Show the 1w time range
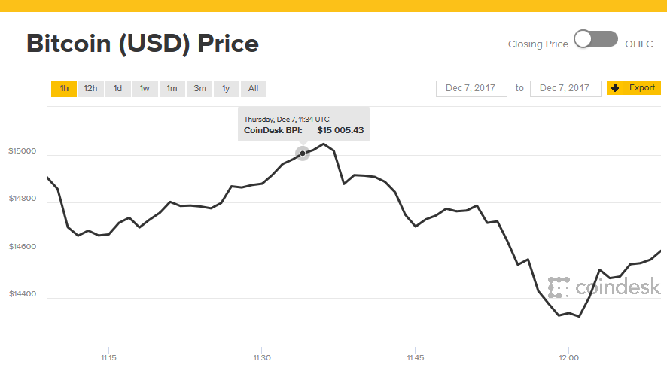This screenshot has width=667, height=377. point(145,89)
